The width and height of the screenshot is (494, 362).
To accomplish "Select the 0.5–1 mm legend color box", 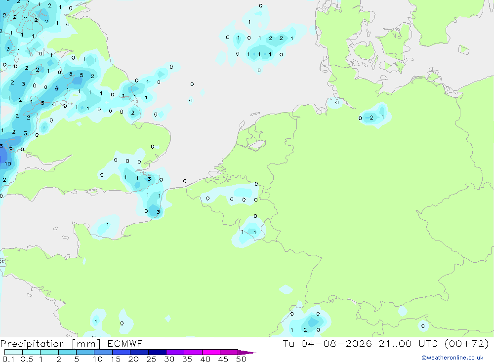I will point(32,352).
